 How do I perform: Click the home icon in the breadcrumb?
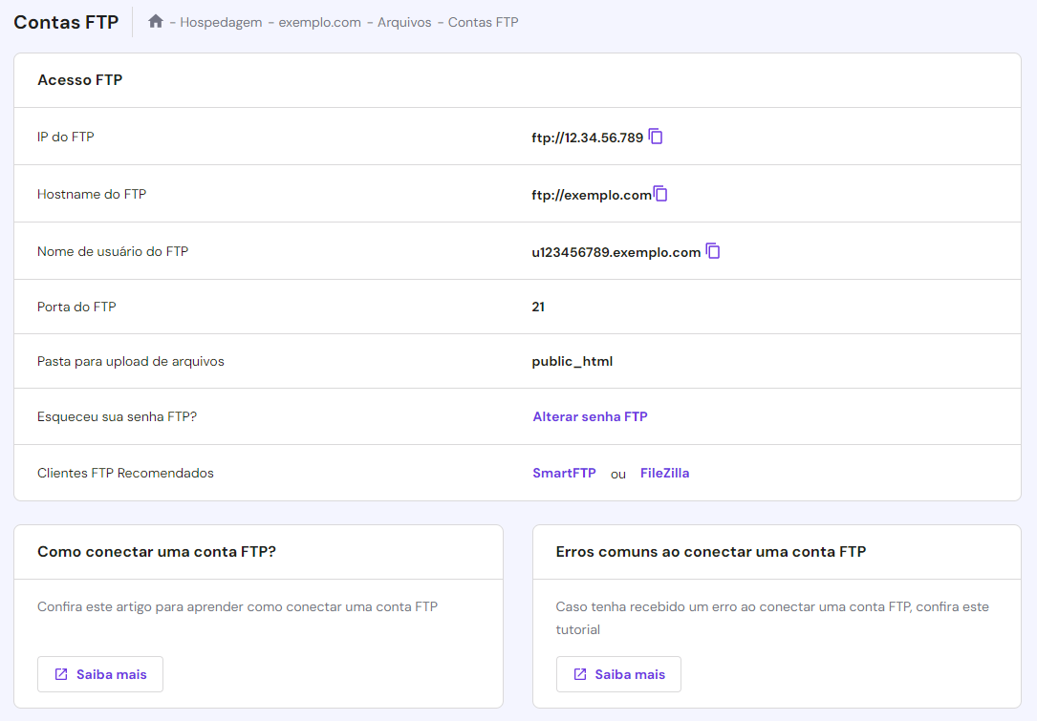155,20
